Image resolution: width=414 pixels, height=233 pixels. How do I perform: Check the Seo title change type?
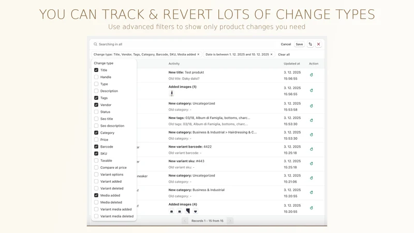pos(96,119)
